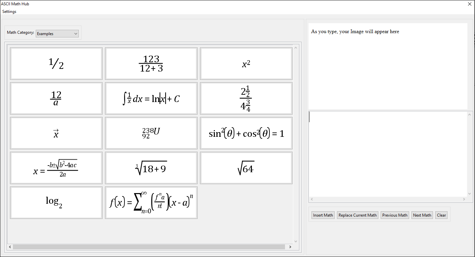Focus the math text input area
The width and height of the screenshot is (475, 257).
388,154
